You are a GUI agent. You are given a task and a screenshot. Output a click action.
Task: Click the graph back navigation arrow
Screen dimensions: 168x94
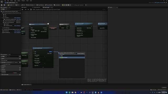click(26, 10)
